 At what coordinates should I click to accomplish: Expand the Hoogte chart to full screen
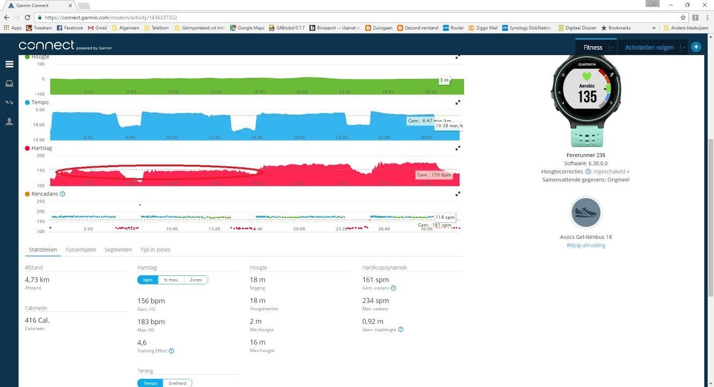click(458, 56)
